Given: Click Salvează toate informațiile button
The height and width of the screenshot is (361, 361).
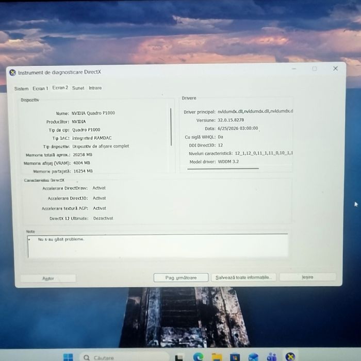Looking at the screenshot, I should tap(243, 277).
